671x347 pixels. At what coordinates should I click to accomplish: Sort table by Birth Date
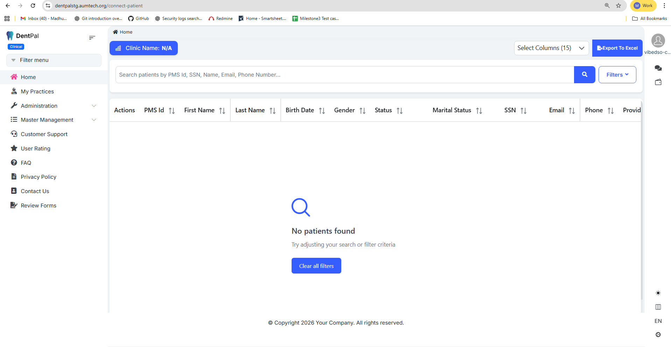point(322,111)
